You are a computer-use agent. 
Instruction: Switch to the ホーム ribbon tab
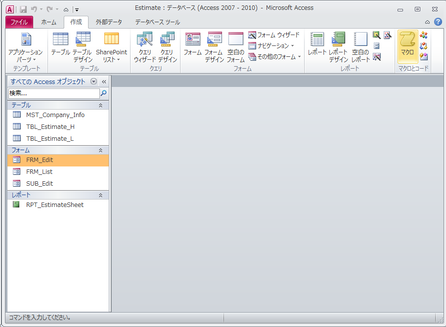point(48,22)
